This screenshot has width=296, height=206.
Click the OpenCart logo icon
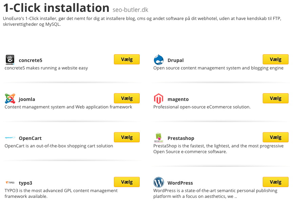pos(10,138)
